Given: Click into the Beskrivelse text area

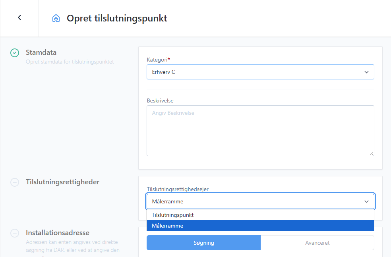Looking at the screenshot, I should pos(260,131).
